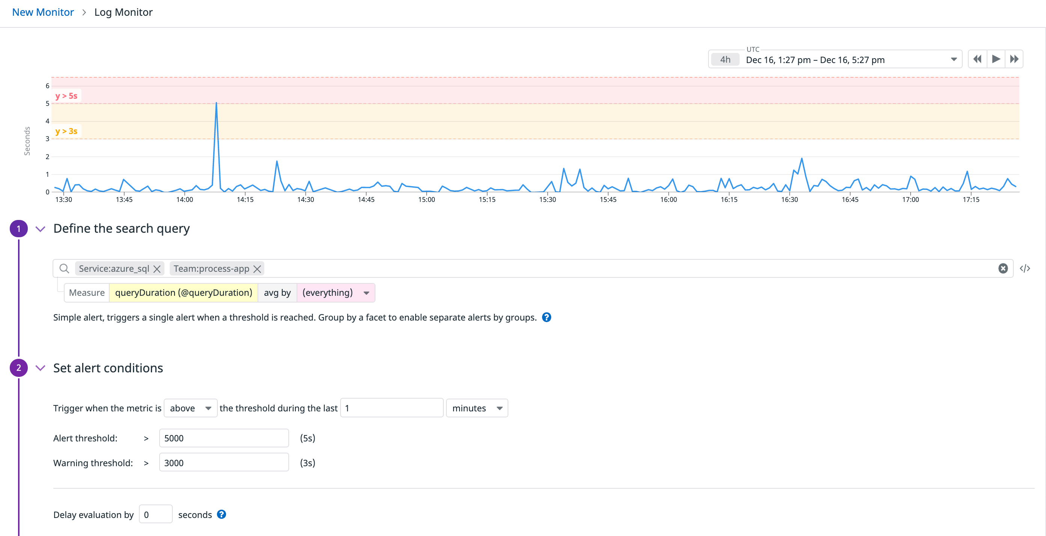Click the search magnifier icon in query bar
Screen dimensions: 1046x536
coord(64,268)
